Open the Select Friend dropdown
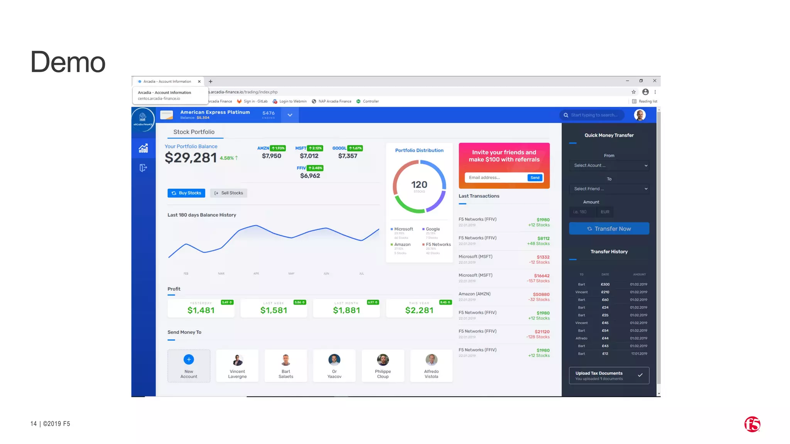Image resolution: width=790 pixels, height=444 pixels. (x=609, y=189)
